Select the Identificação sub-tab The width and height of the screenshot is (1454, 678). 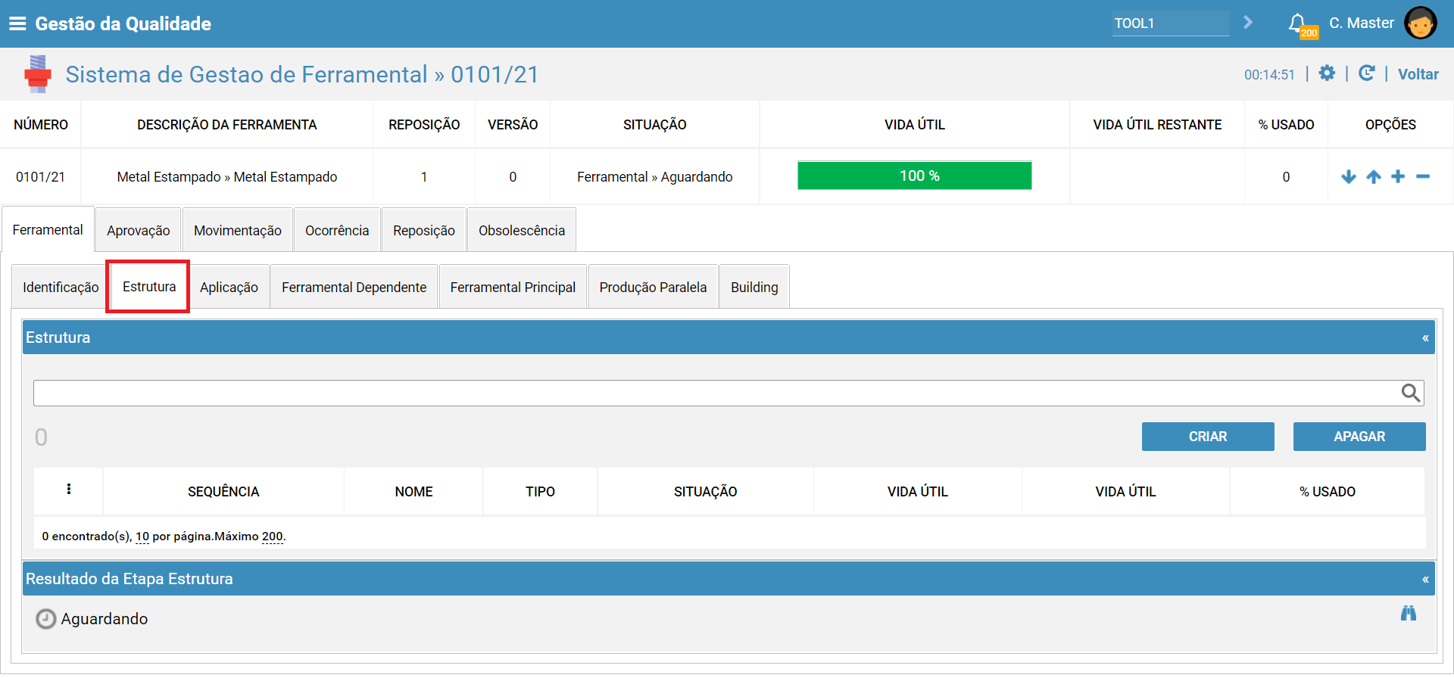[x=61, y=288]
